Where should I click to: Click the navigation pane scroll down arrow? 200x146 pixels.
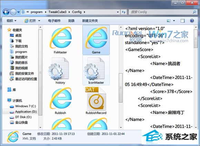pyautogui.click(x=40, y=127)
